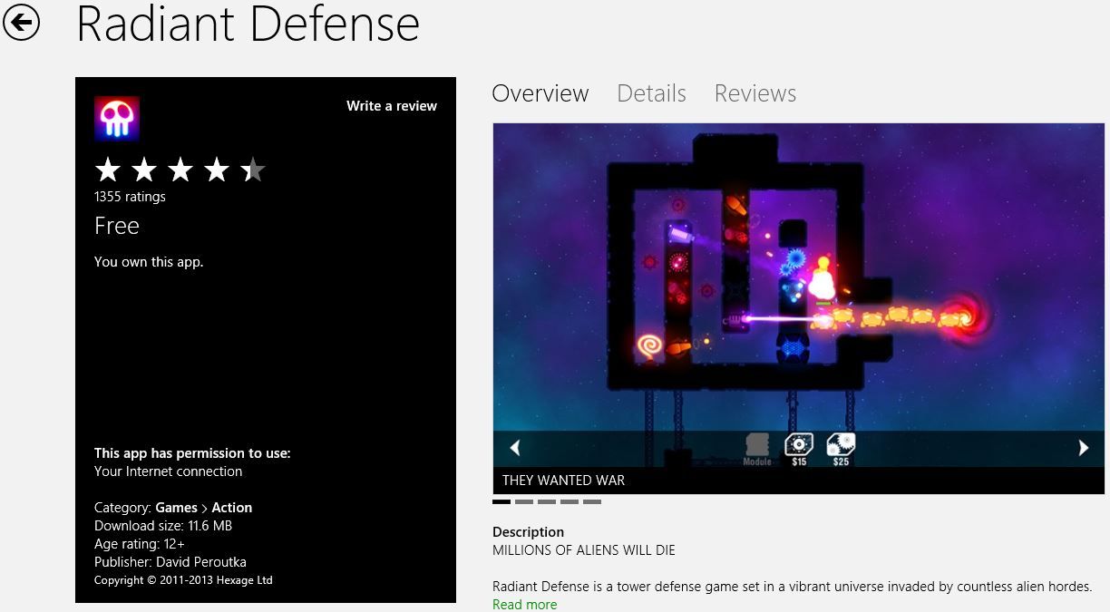Click the copyright Hexage Ltd line

click(x=183, y=580)
